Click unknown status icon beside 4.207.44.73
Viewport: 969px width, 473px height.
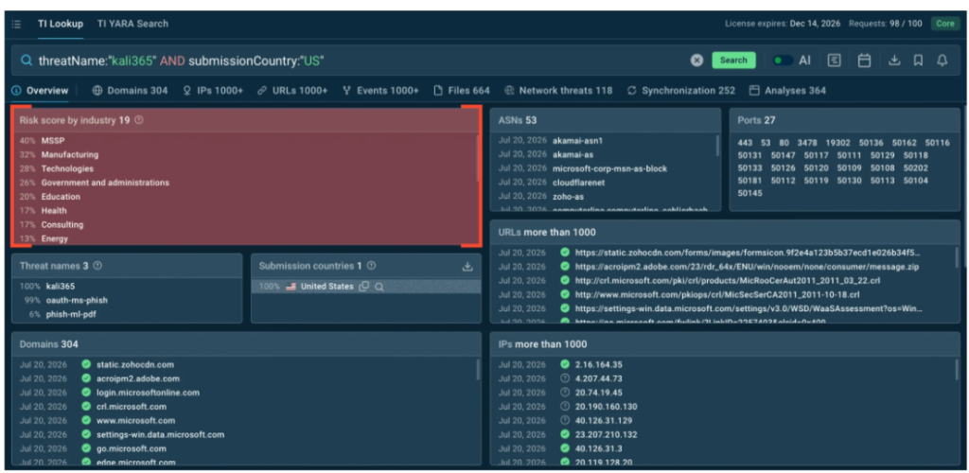565,378
